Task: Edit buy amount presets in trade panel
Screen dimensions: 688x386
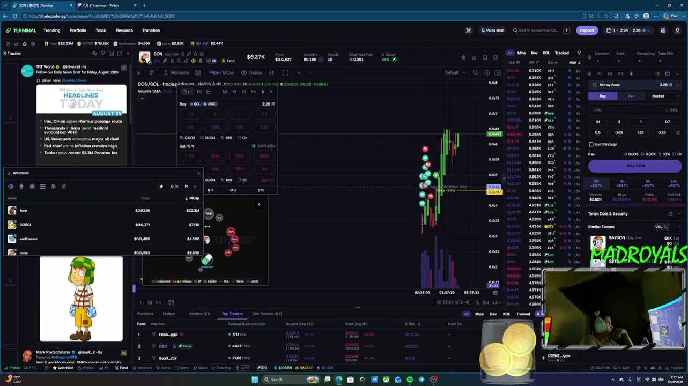Action: pyautogui.click(x=678, y=132)
